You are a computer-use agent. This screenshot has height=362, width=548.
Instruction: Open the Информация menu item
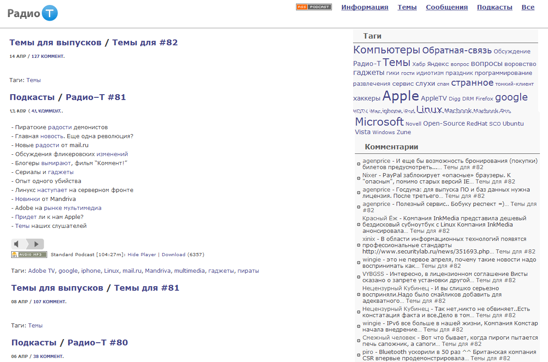pos(365,7)
